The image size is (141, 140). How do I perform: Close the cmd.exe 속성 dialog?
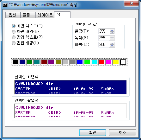[x=132, y=3]
